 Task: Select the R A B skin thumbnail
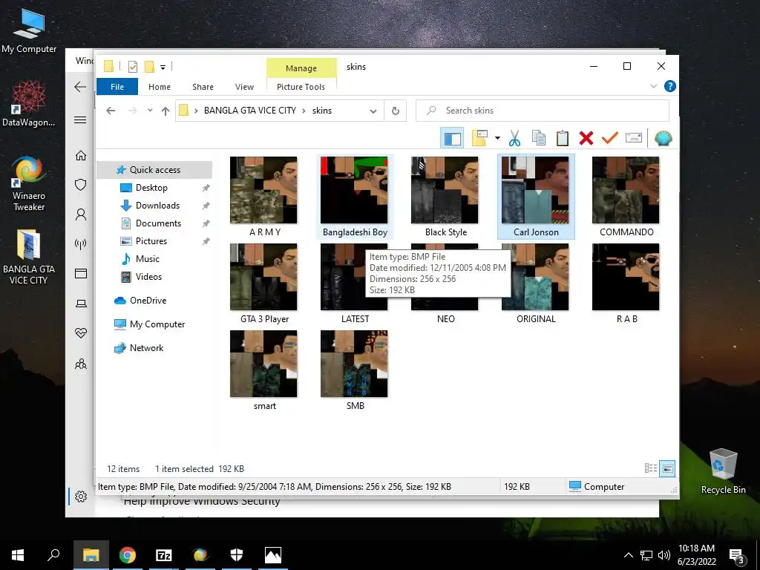[x=626, y=277]
